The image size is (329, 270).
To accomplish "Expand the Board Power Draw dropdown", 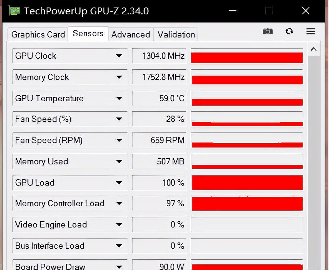I will click(119, 267).
